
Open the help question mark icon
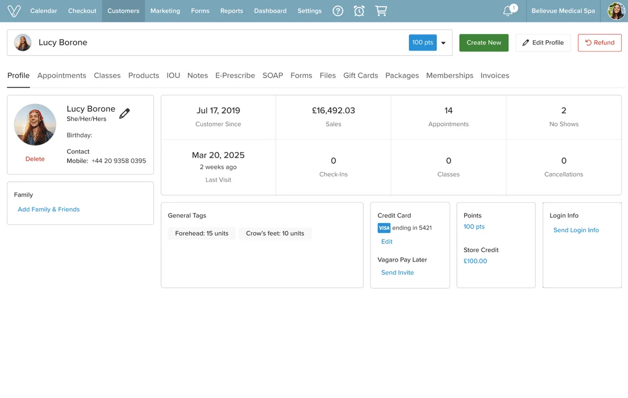click(x=338, y=11)
